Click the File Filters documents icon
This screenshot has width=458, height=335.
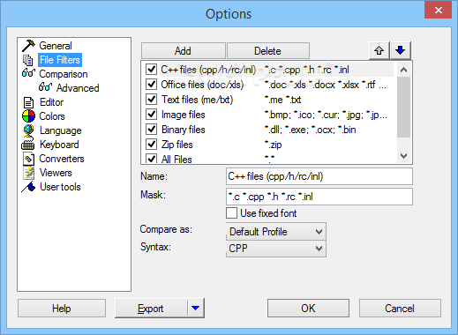click(28, 60)
